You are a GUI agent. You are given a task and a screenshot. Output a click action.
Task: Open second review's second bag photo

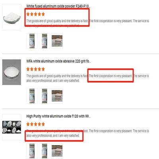(x=45, y=96)
